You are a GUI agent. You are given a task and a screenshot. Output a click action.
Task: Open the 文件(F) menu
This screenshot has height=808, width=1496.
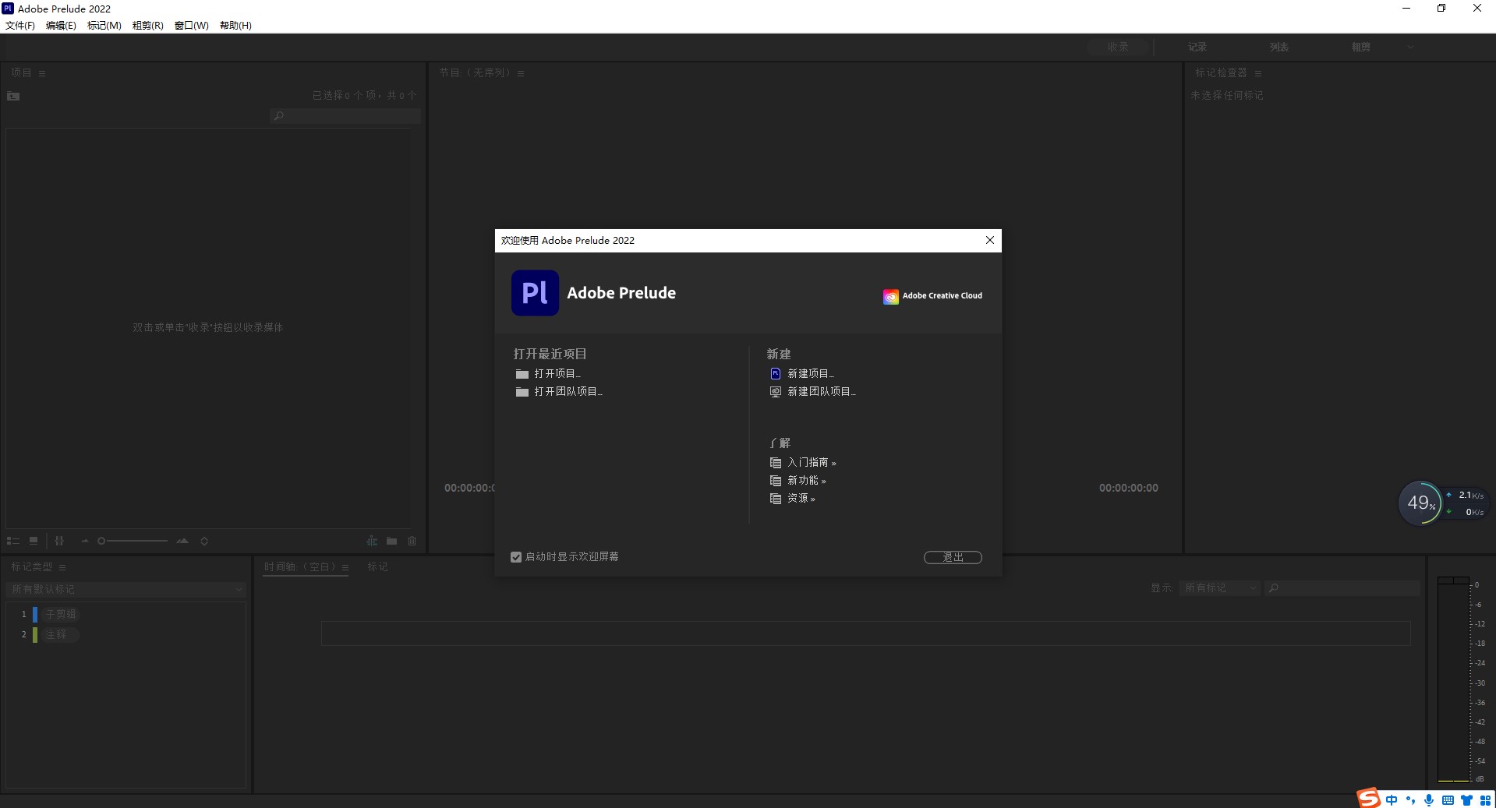[x=20, y=25]
